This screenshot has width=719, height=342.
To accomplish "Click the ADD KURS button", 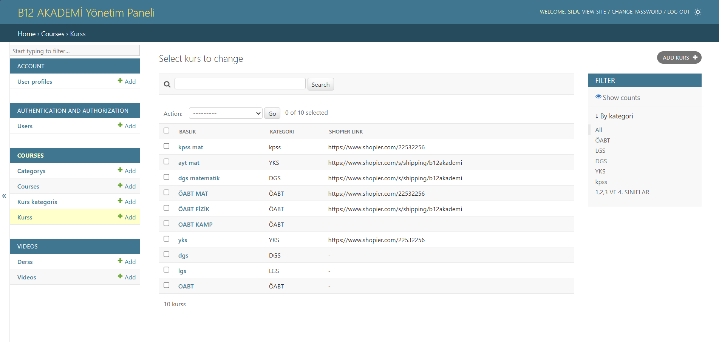I will 679,58.
